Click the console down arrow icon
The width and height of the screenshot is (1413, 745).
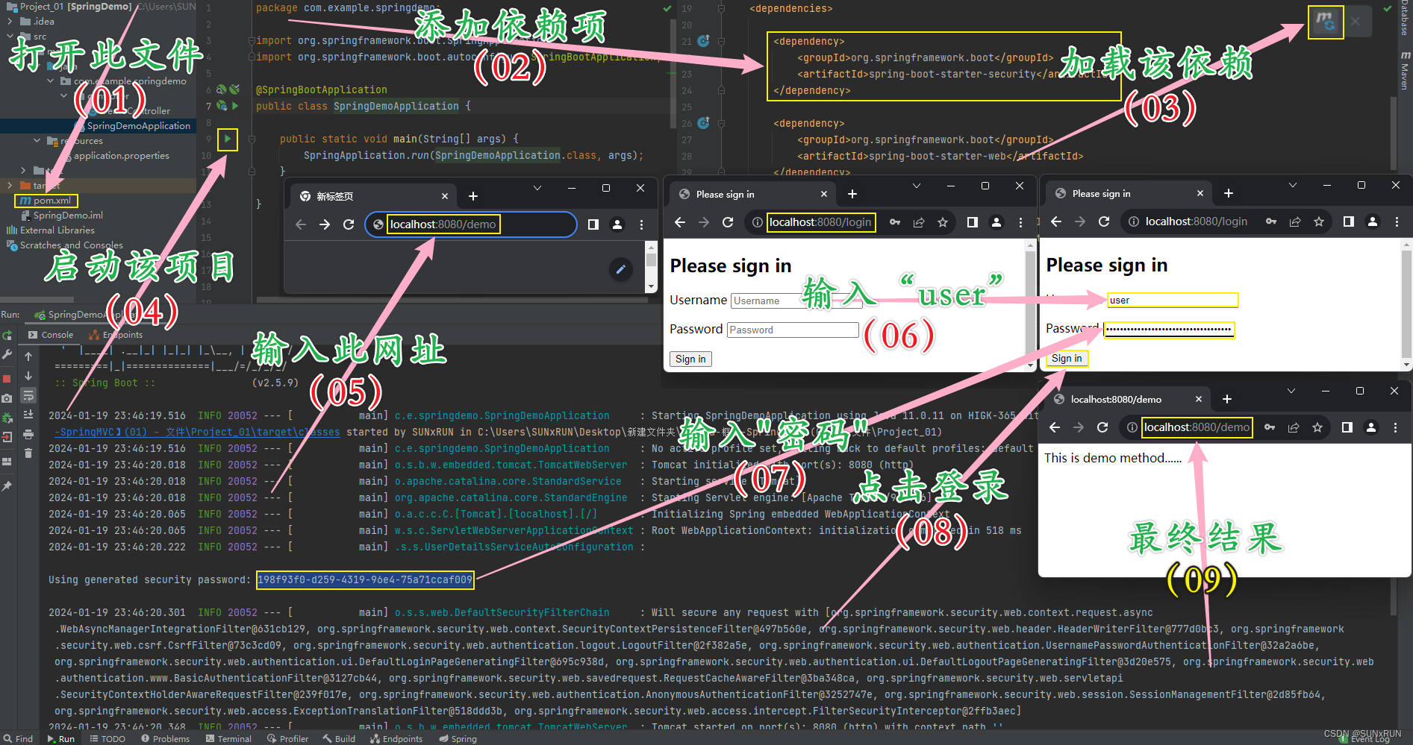tap(28, 376)
